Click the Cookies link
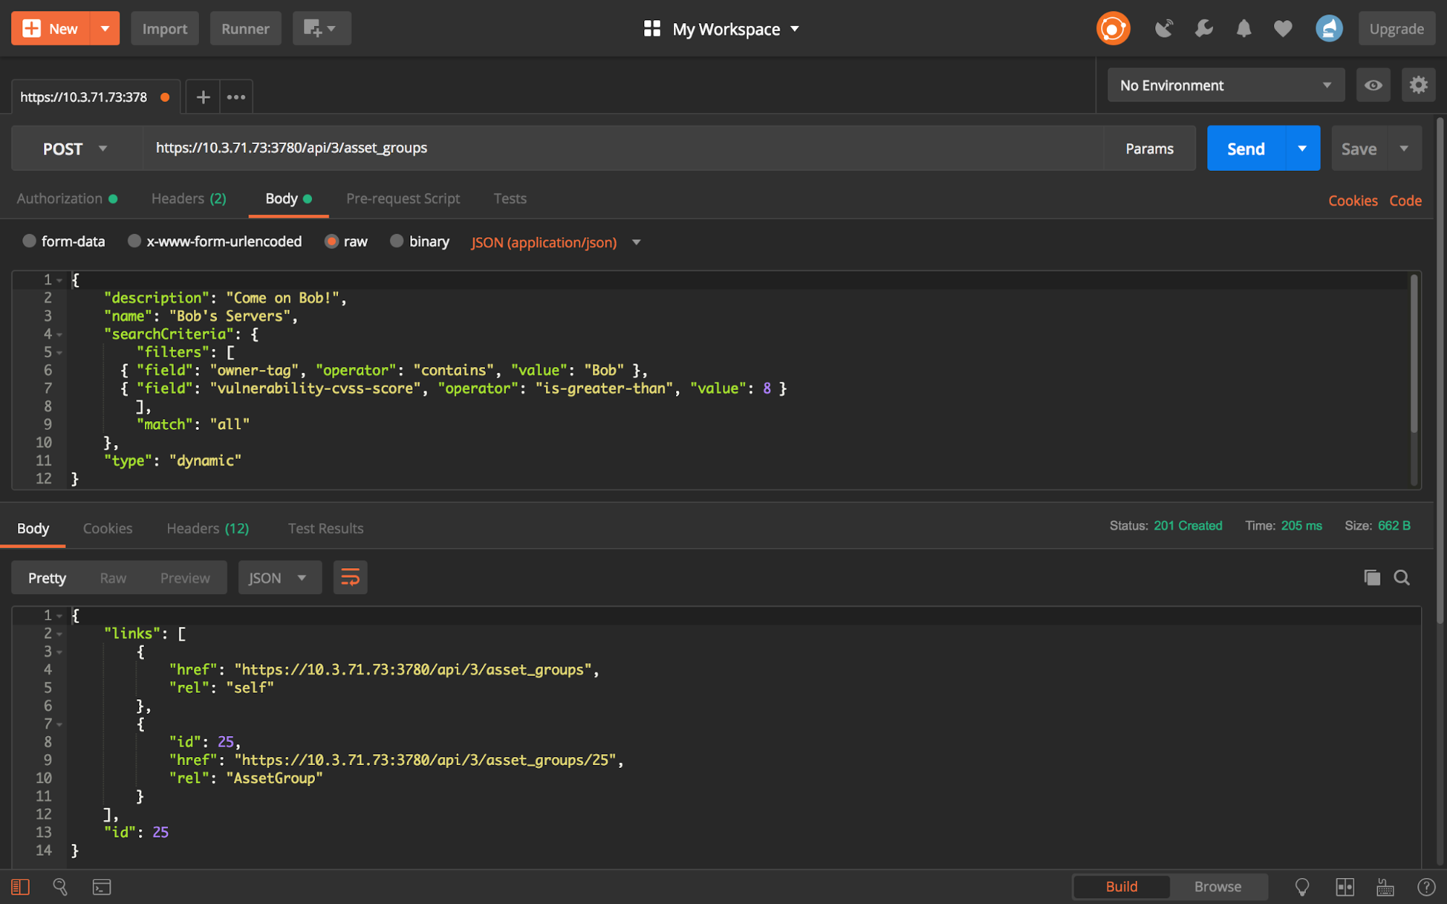 (x=1352, y=200)
